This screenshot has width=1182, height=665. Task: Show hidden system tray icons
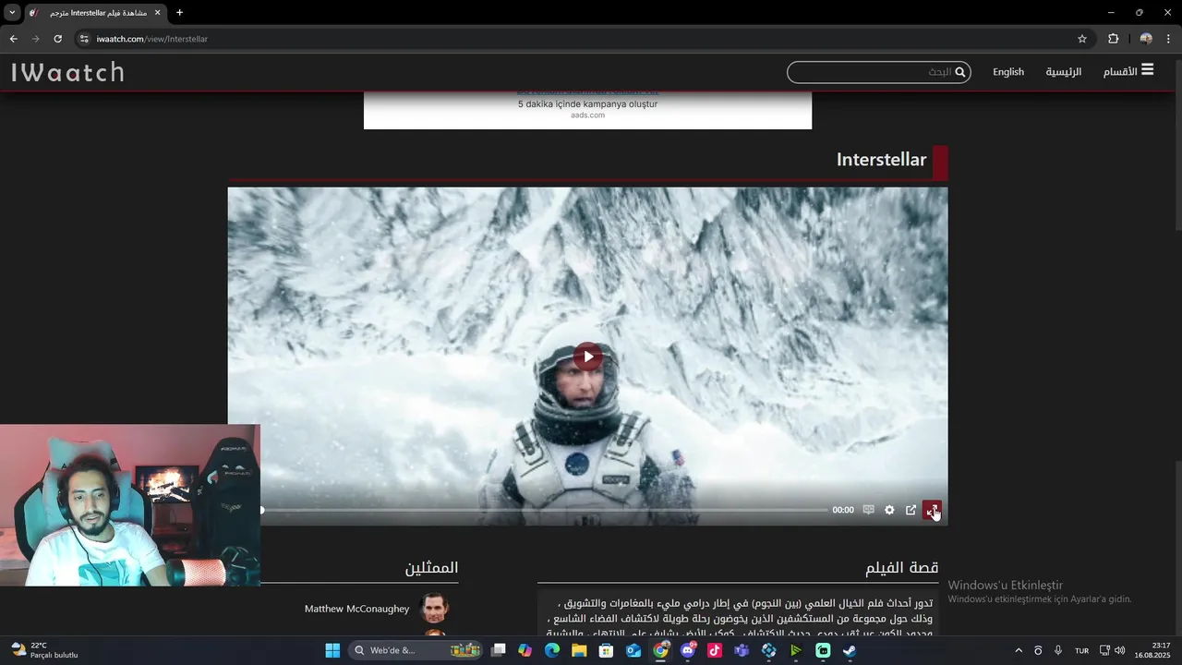pyautogui.click(x=1019, y=650)
